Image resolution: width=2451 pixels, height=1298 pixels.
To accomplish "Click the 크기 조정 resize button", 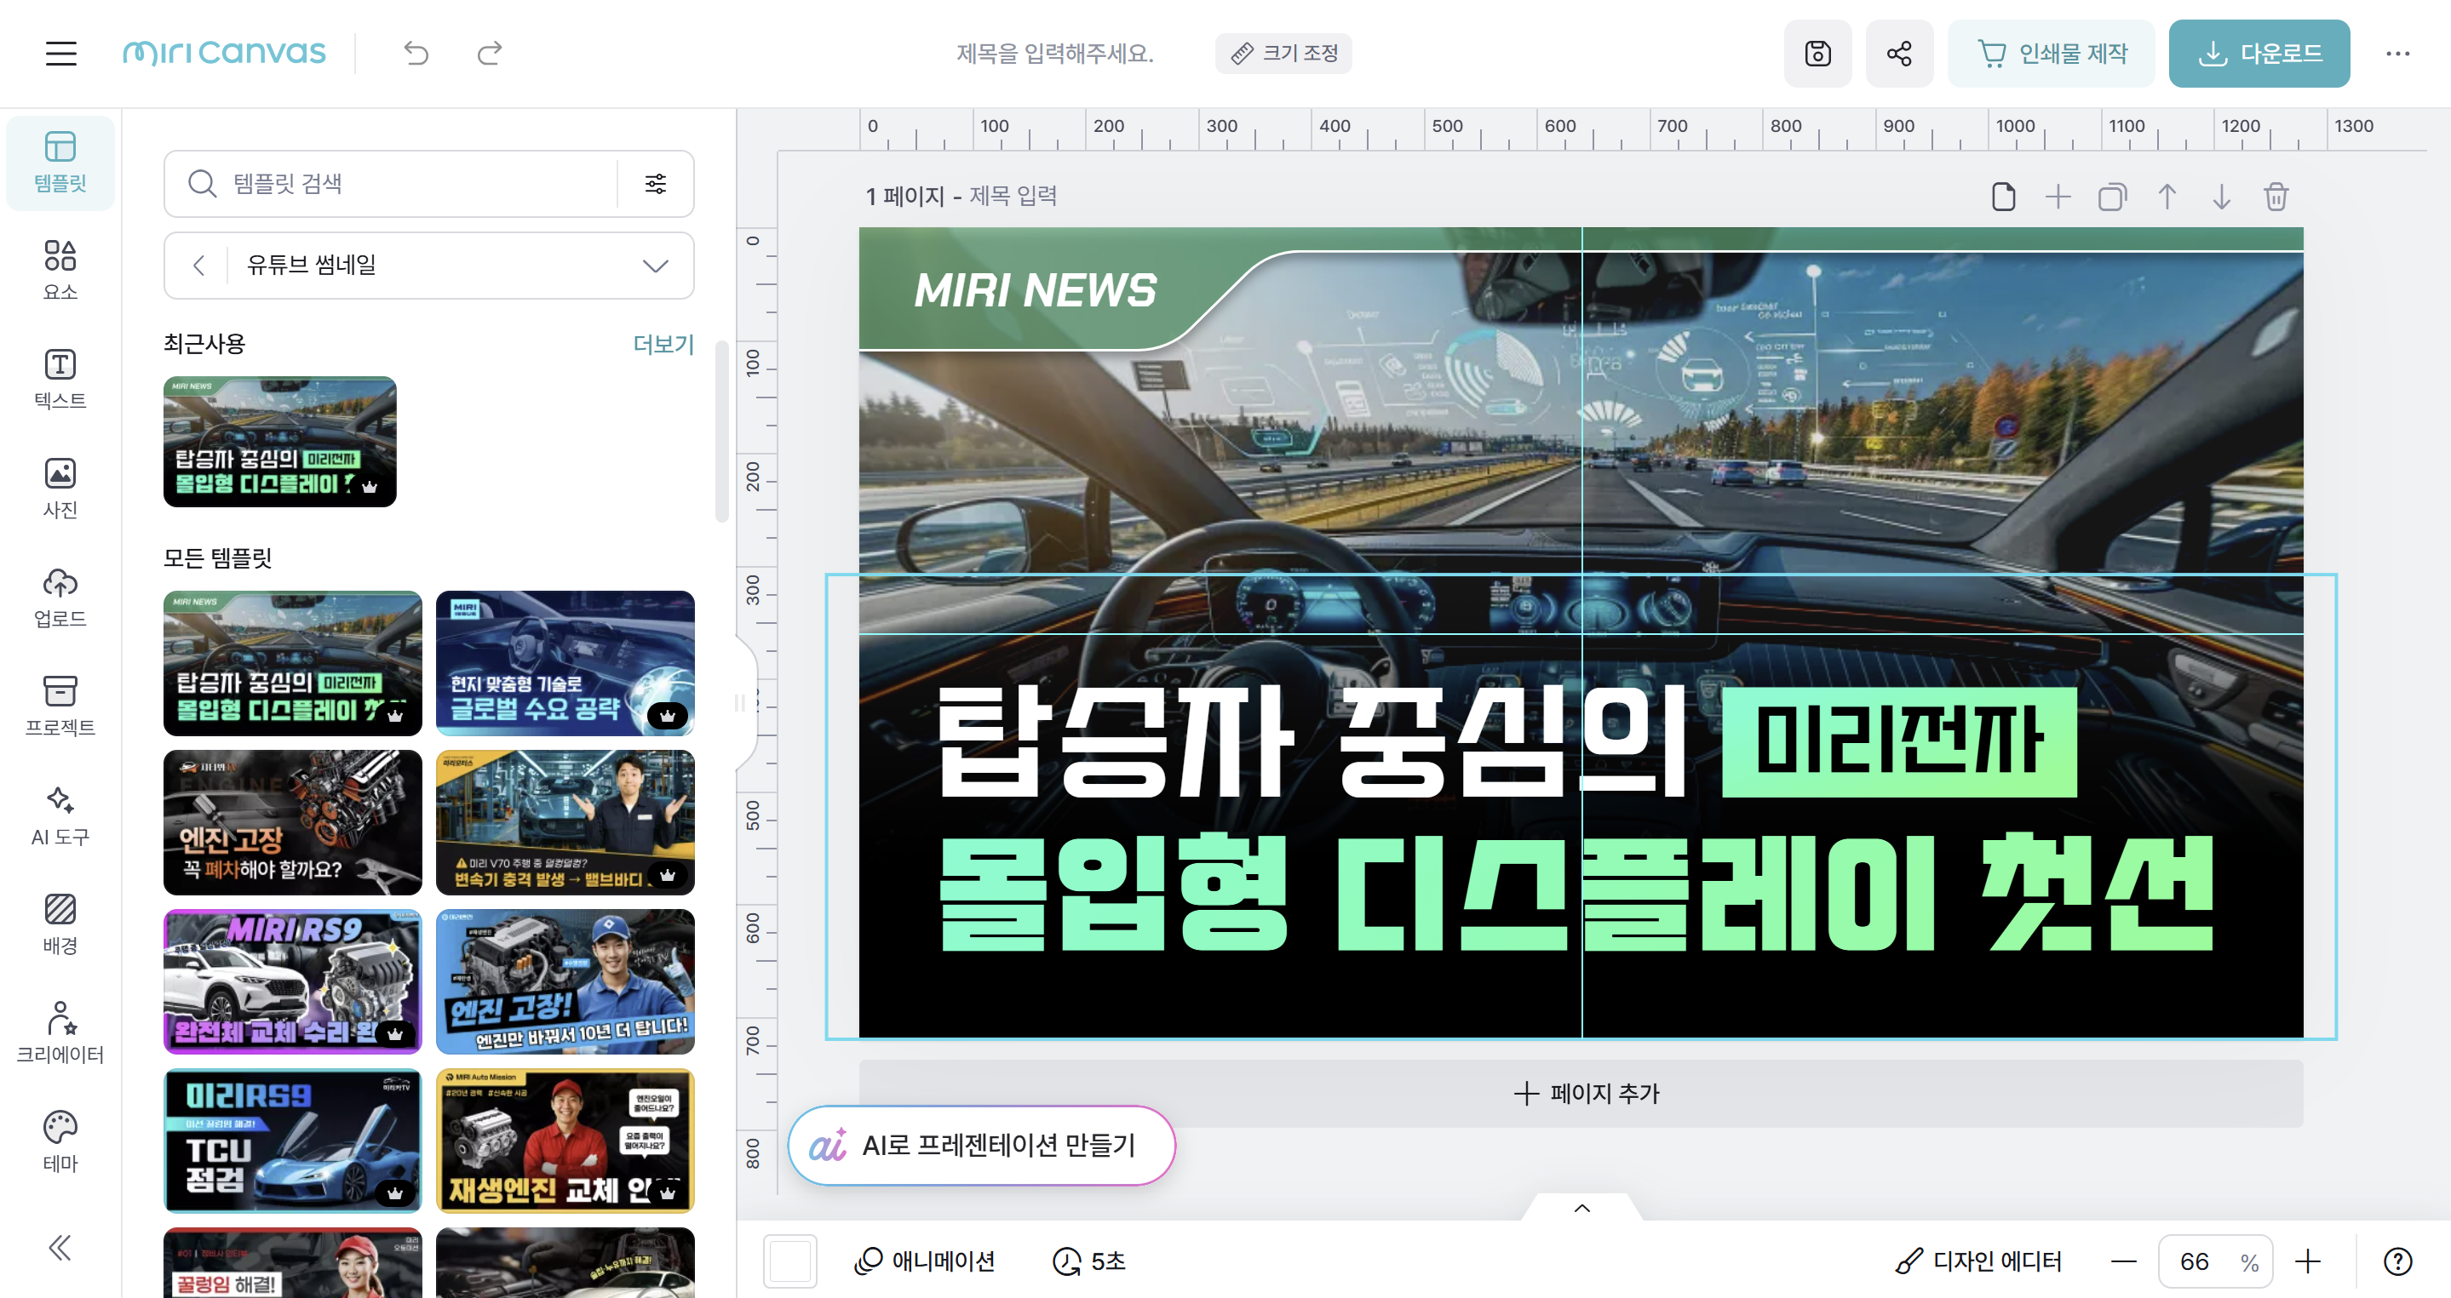I will (1283, 54).
